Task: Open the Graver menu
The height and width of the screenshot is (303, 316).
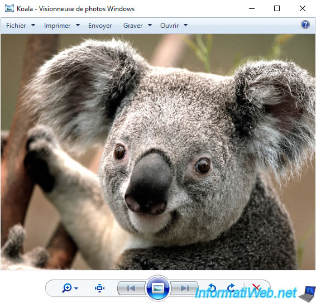Action: [133, 26]
